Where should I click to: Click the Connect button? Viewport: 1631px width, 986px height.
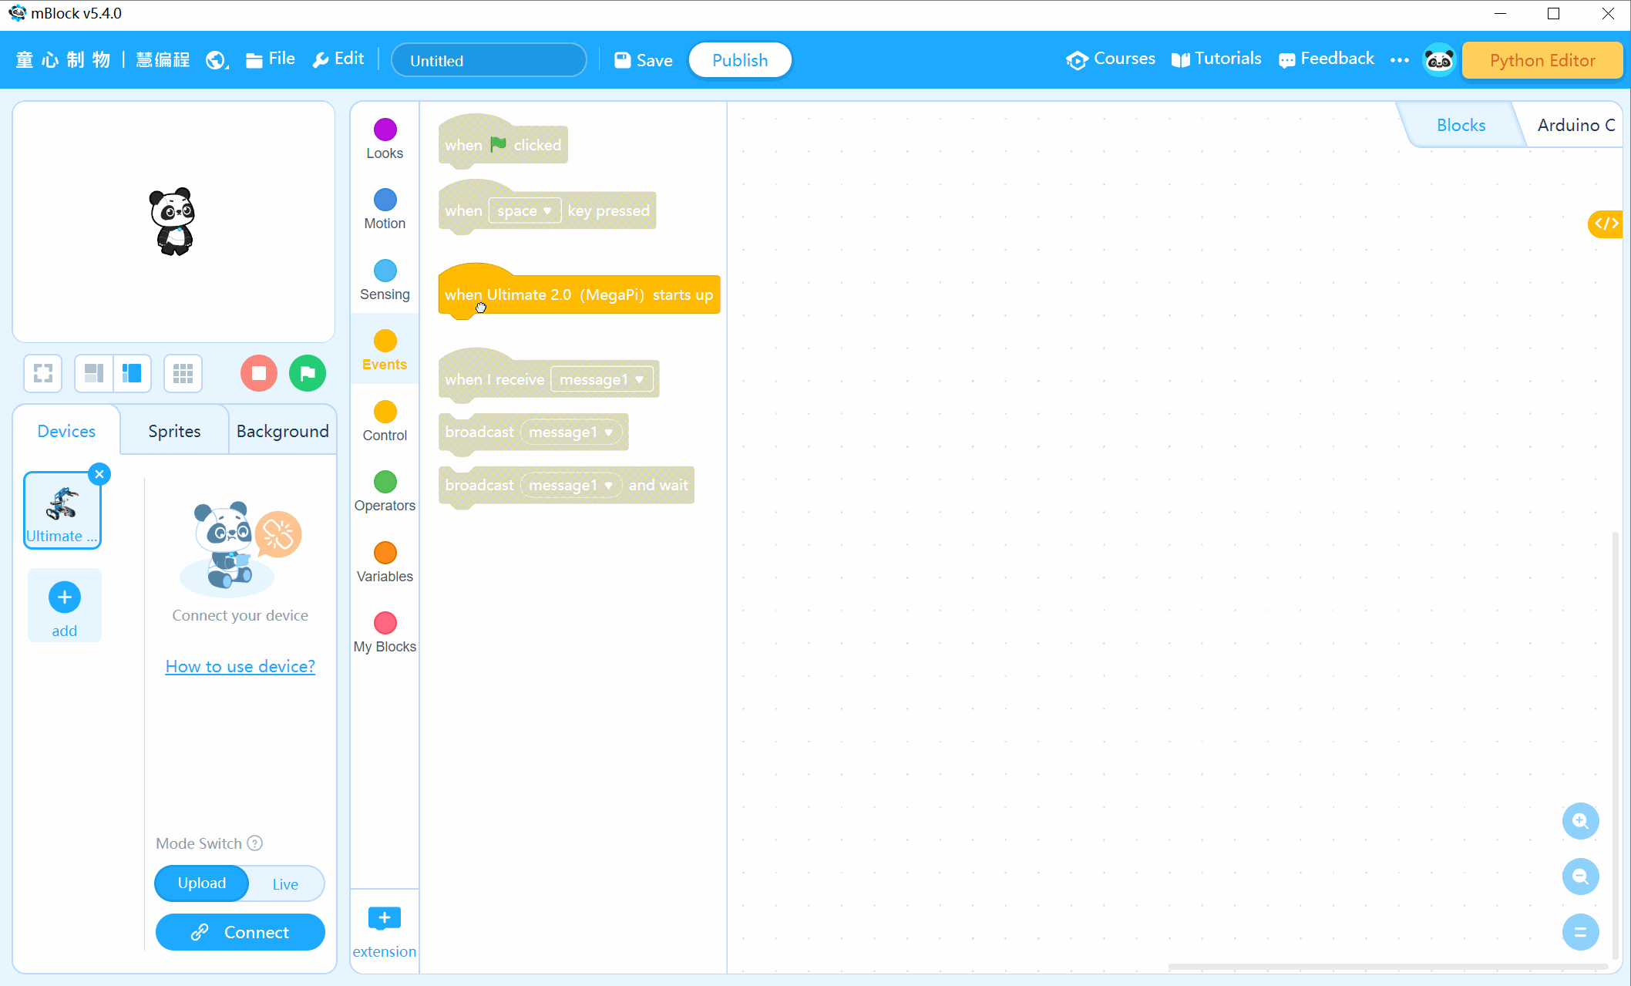240,932
